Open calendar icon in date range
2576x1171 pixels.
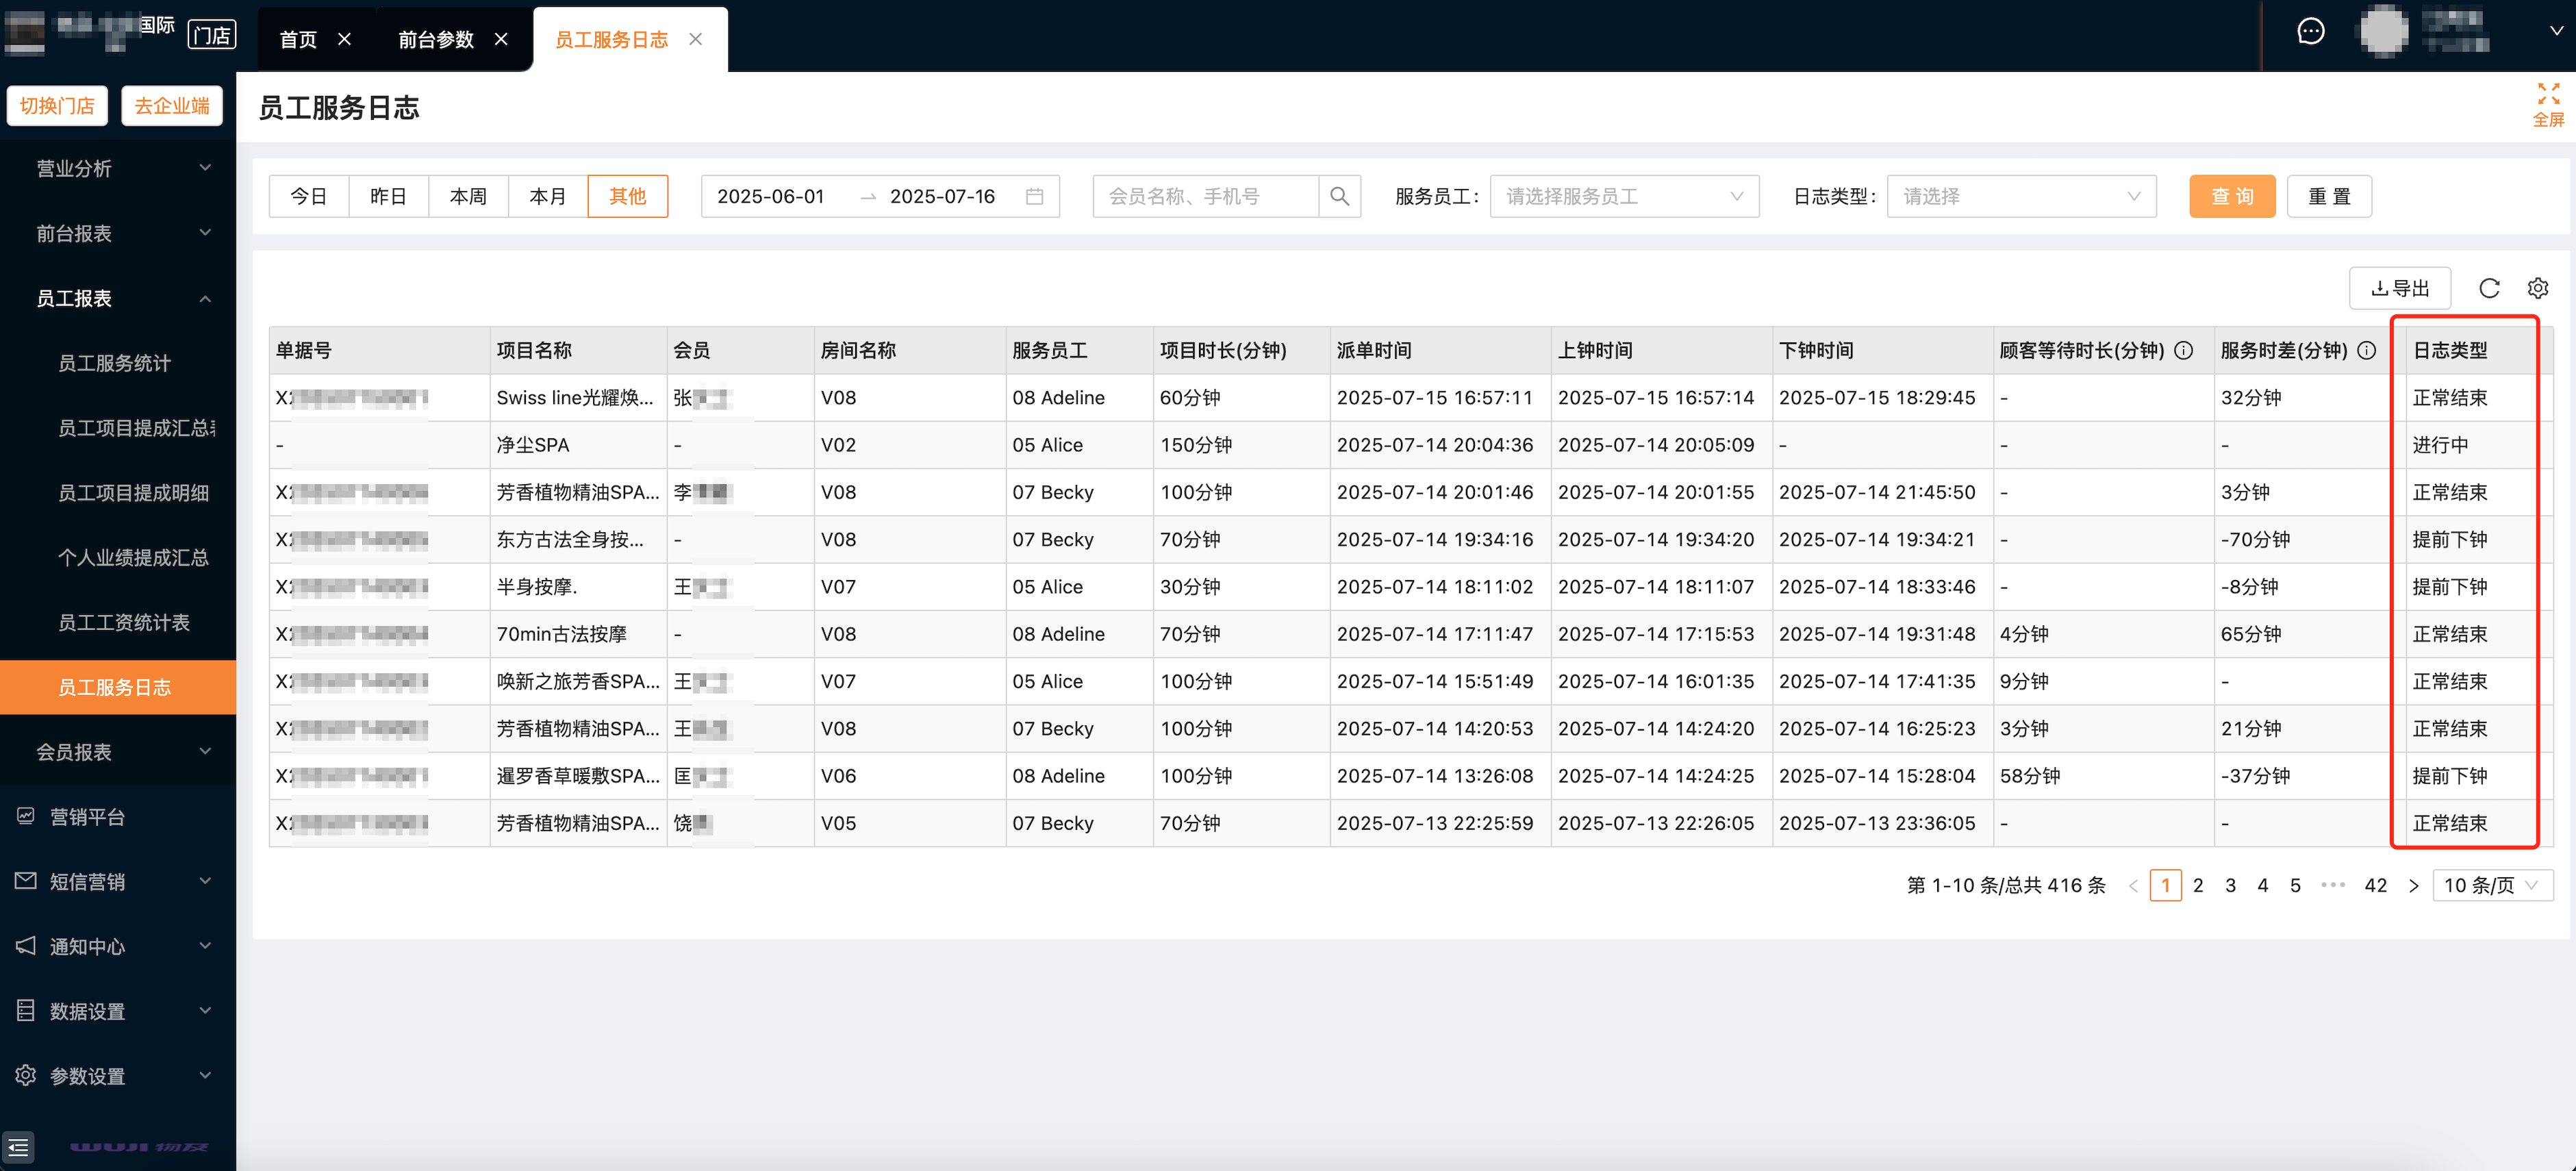pyautogui.click(x=1034, y=196)
